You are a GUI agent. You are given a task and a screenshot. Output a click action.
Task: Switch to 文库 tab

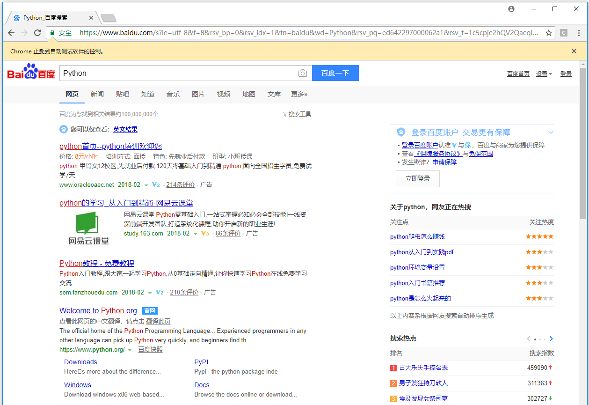274,94
